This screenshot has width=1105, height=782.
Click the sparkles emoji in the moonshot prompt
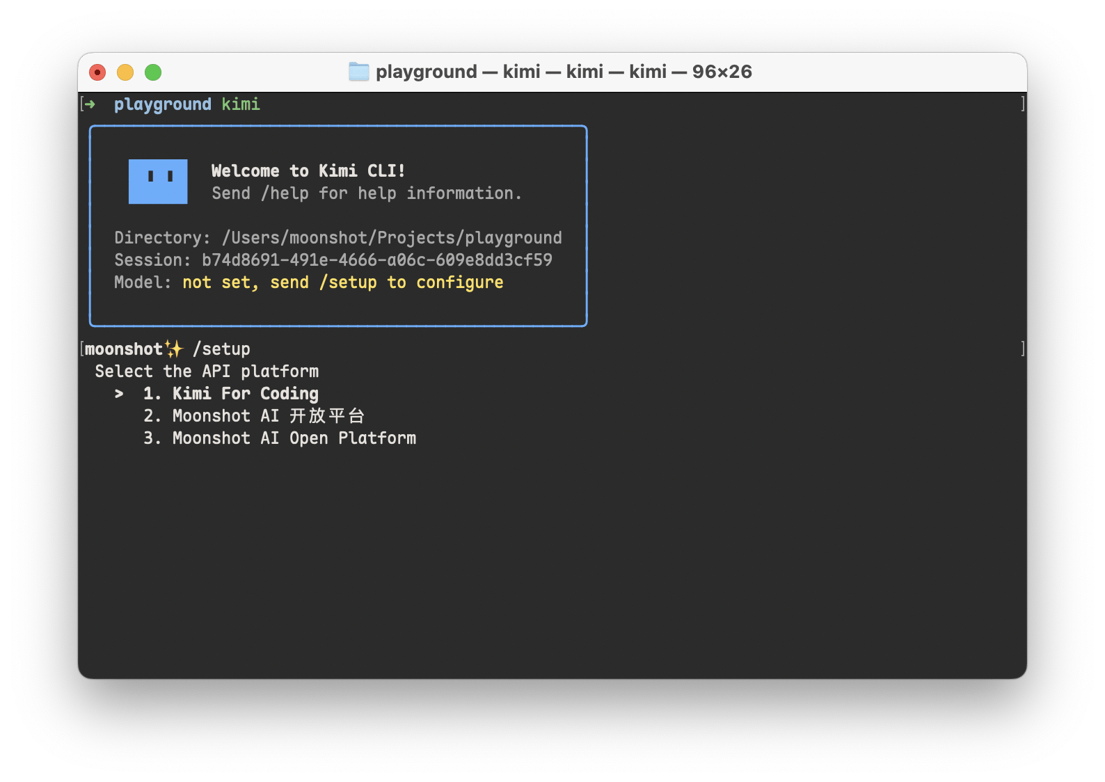174,349
